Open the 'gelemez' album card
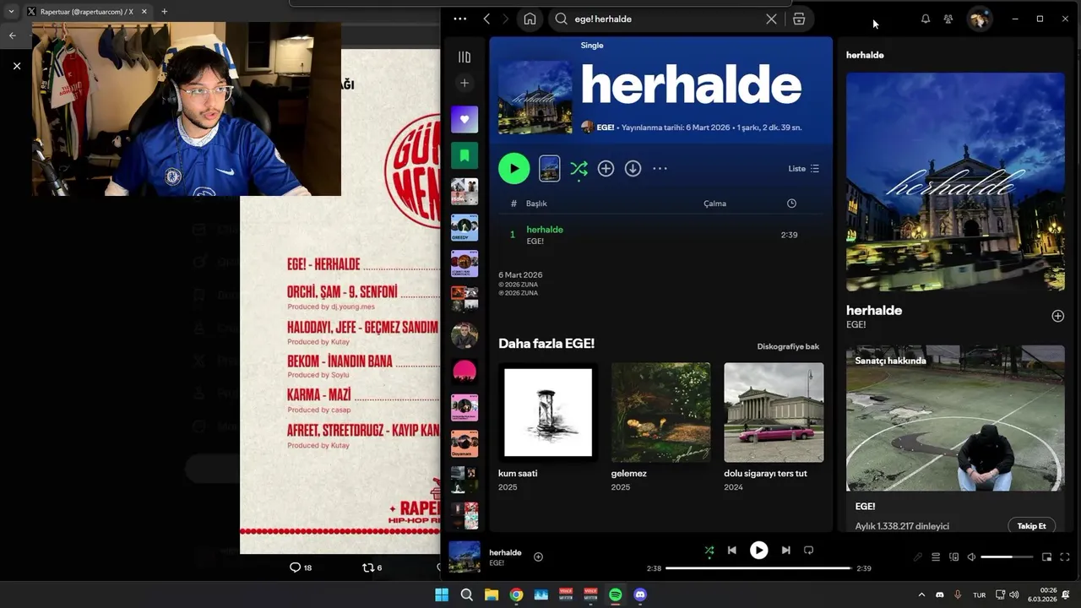Screen dimensions: 1081x608 (660, 429)
